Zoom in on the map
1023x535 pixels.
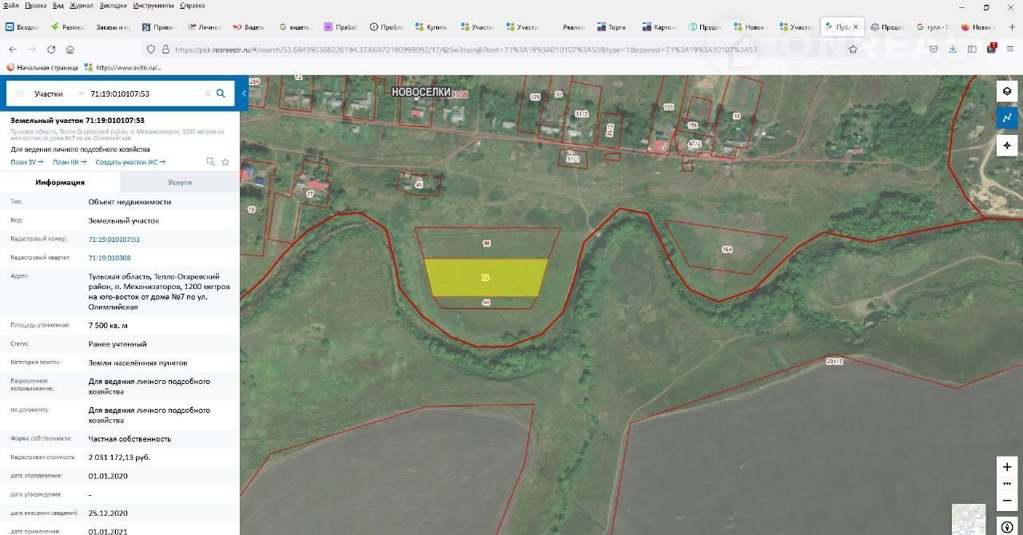(x=1007, y=466)
